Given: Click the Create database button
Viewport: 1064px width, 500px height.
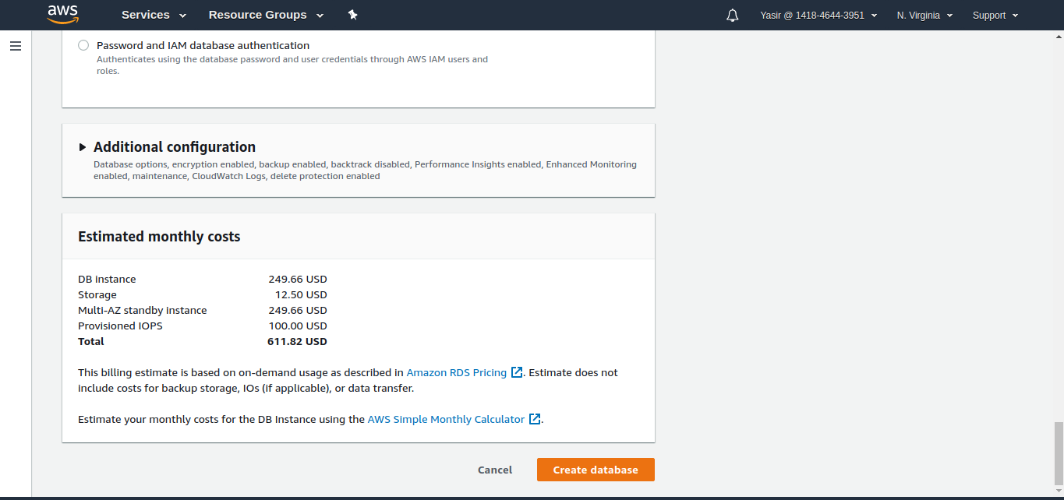Looking at the screenshot, I should (x=596, y=470).
